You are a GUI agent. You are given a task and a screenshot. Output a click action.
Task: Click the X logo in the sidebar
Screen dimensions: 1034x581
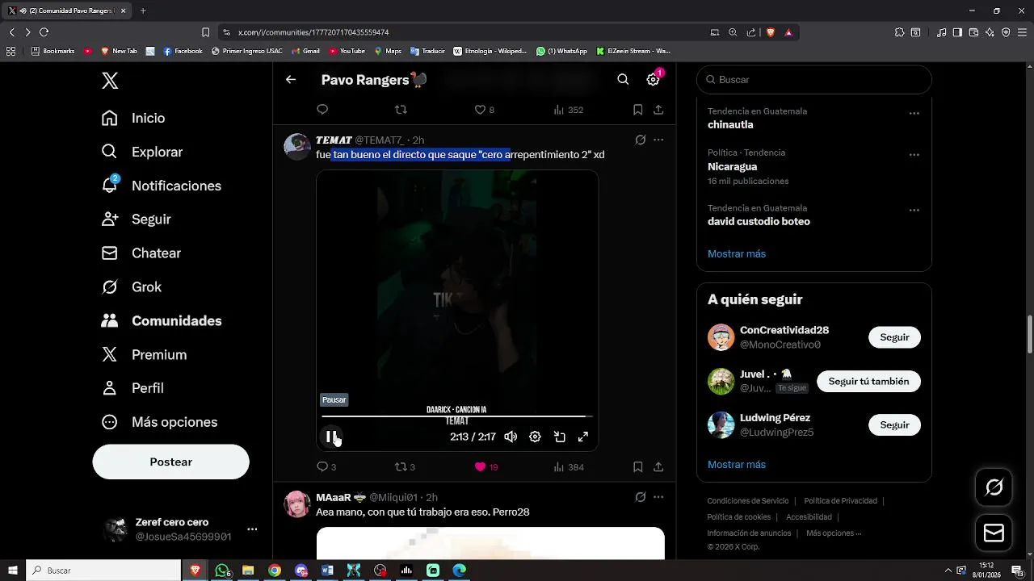coord(110,81)
